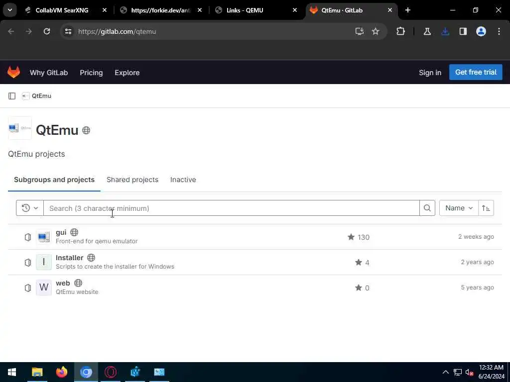Click the globe icon next to web
The image size is (510, 382).
tap(78, 283)
